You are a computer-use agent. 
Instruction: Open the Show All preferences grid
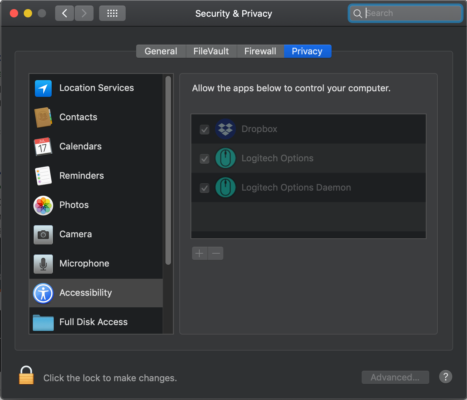(x=112, y=14)
